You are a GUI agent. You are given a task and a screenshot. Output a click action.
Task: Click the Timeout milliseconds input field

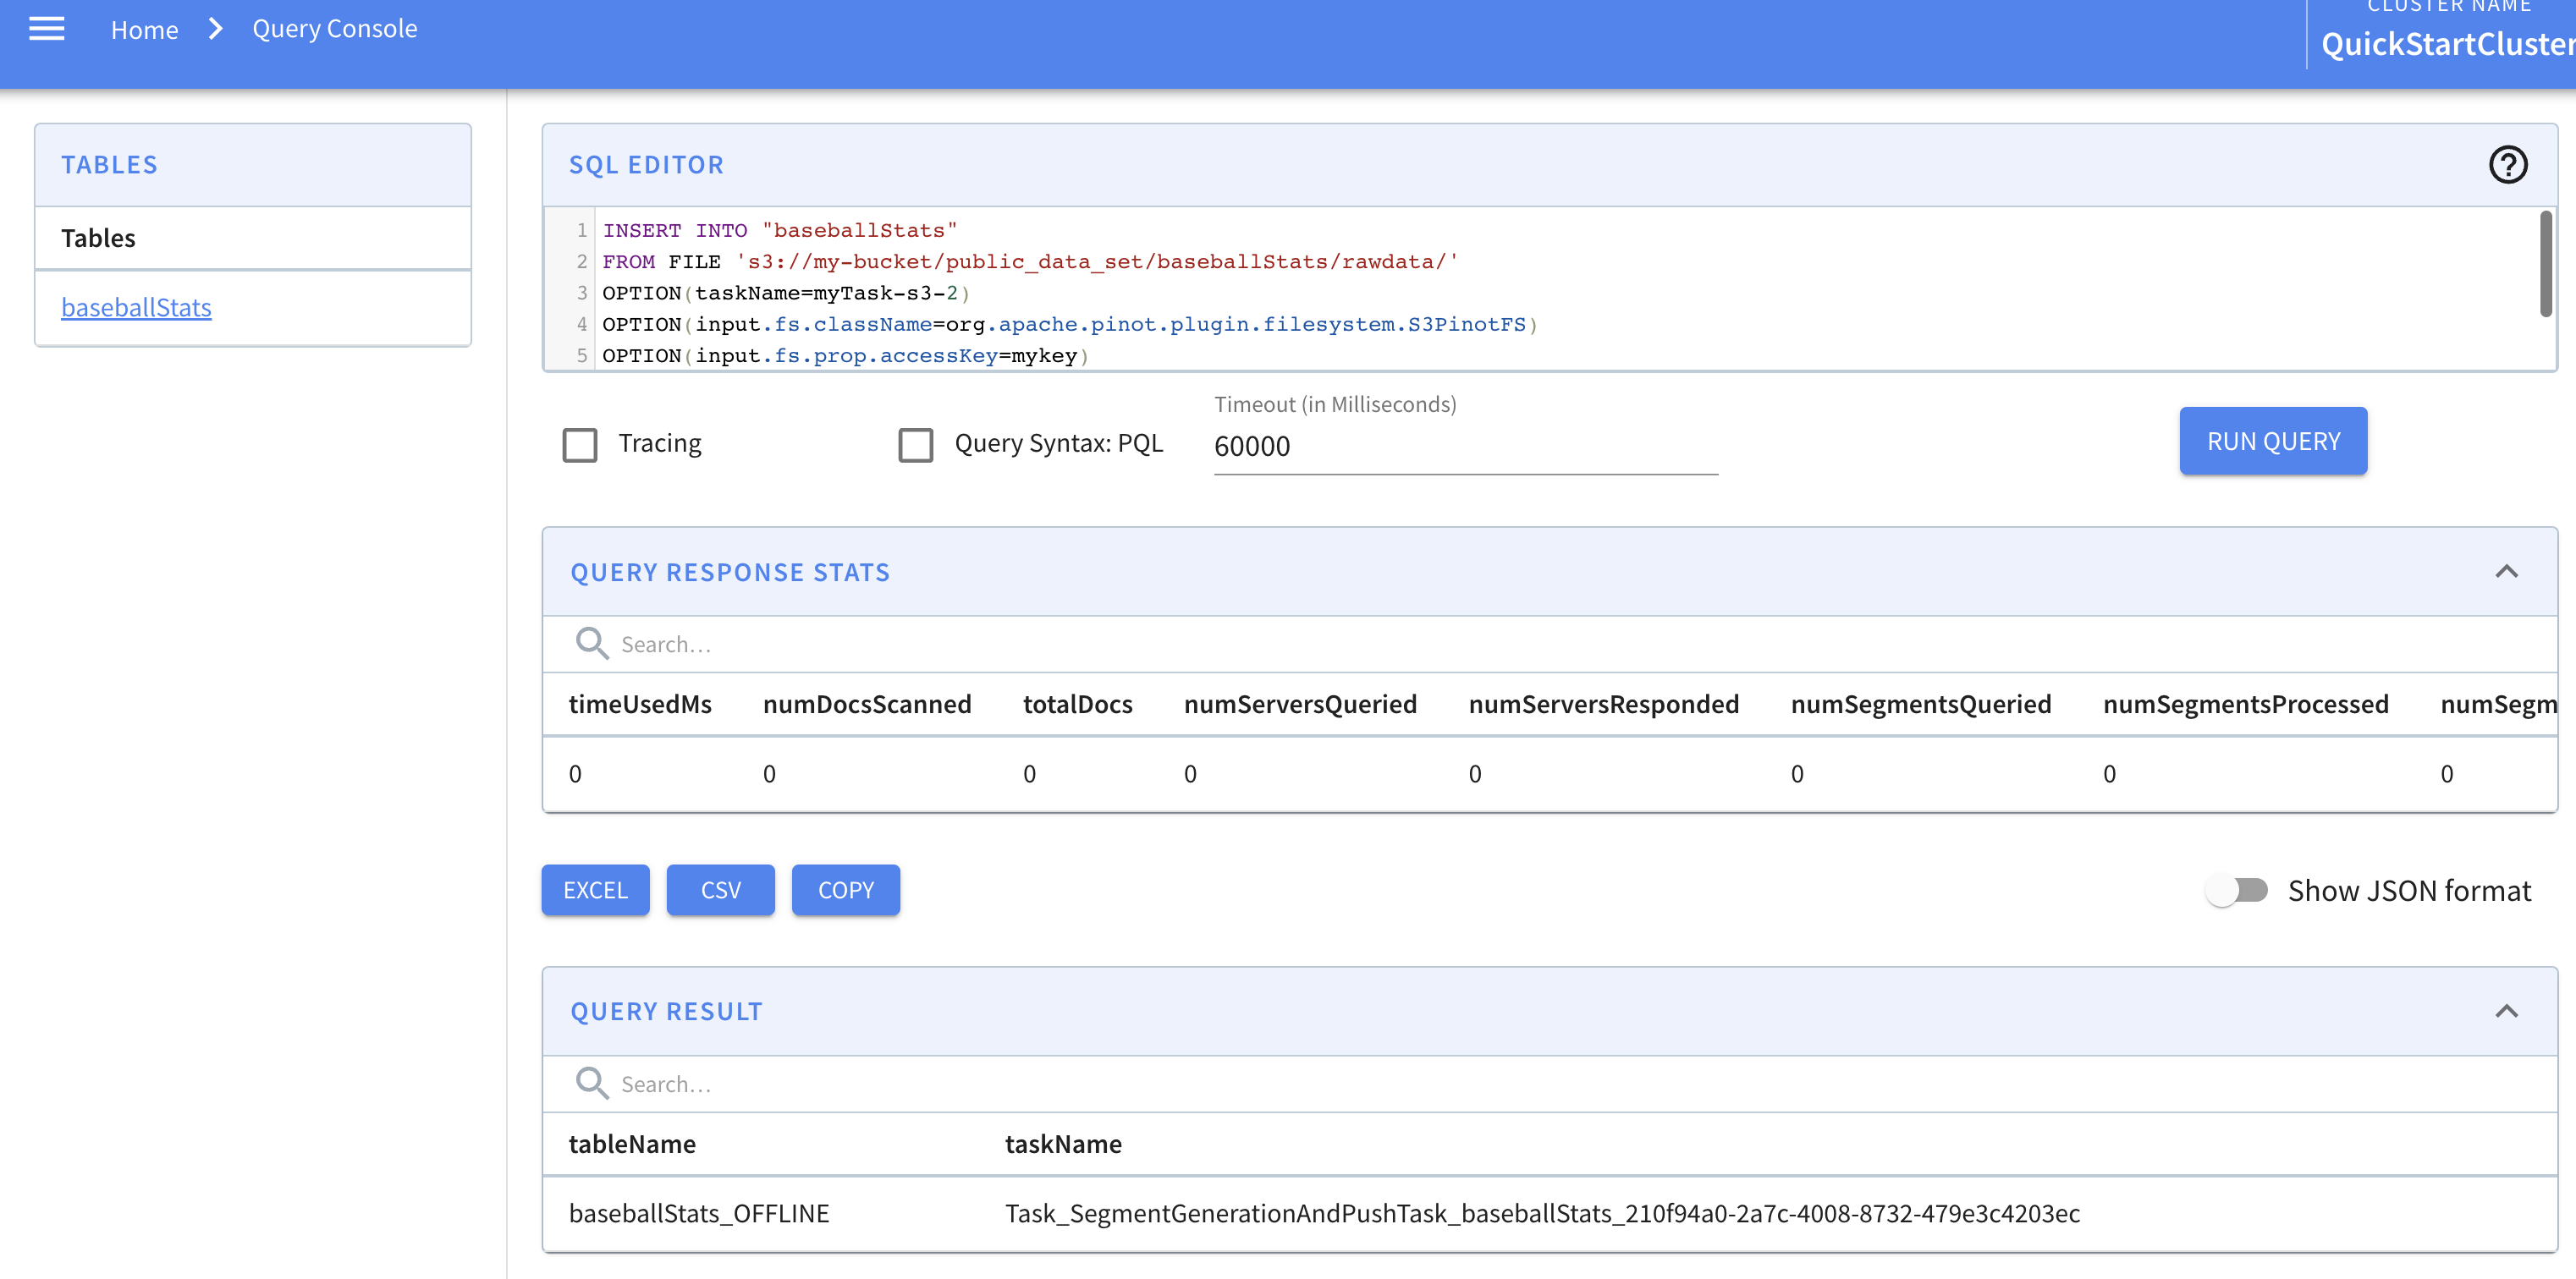pos(1464,447)
